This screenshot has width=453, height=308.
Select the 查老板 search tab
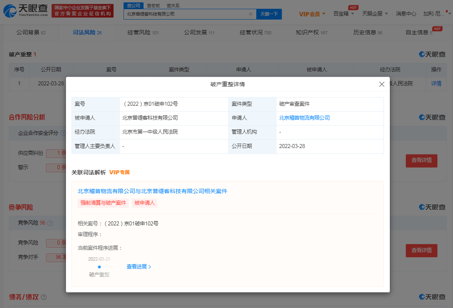coord(153,6)
